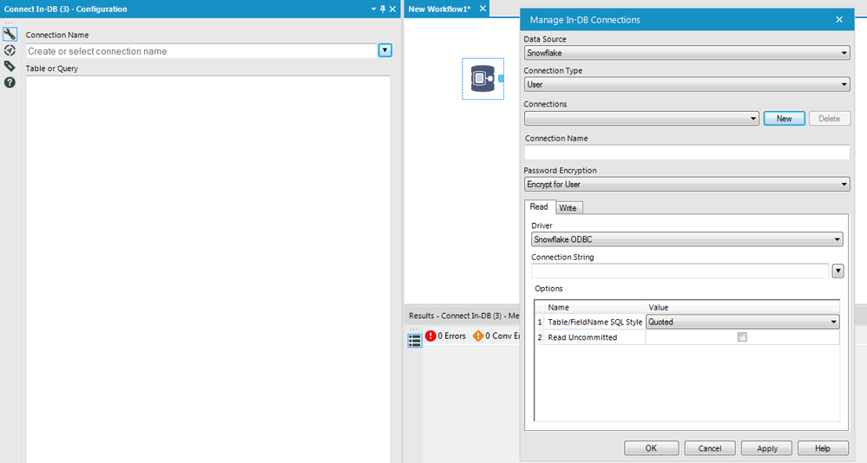Click the Connect In-DB output anchor
The height and width of the screenshot is (463, 867).
click(x=501, y=78)
